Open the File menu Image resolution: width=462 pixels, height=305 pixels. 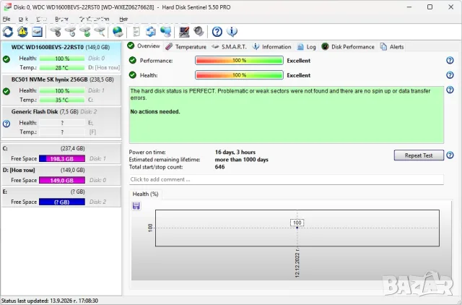click(x=6, y=19)
